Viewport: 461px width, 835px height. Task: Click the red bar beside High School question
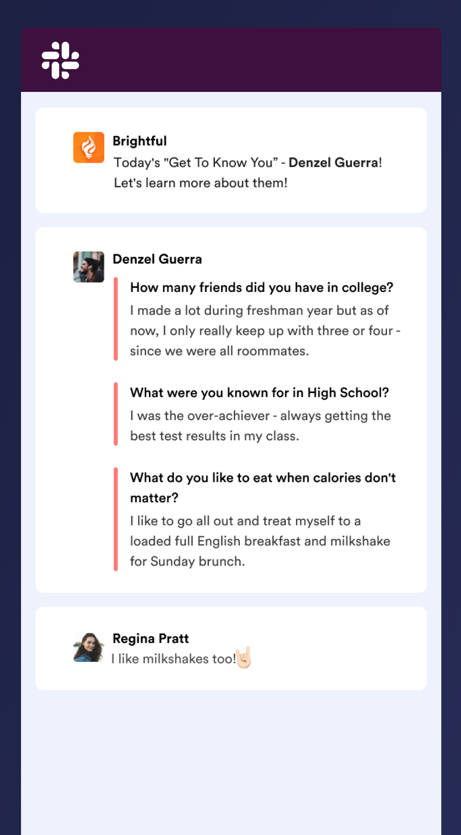click(x=116, y=414)
